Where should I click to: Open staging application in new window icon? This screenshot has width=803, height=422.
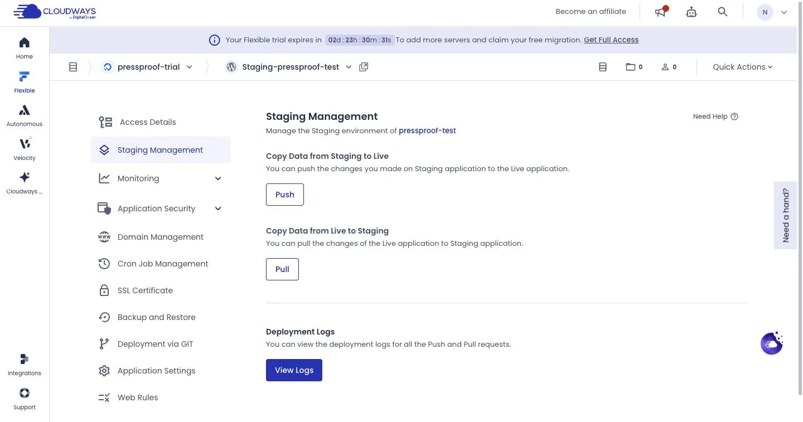[x=364, y=67]
